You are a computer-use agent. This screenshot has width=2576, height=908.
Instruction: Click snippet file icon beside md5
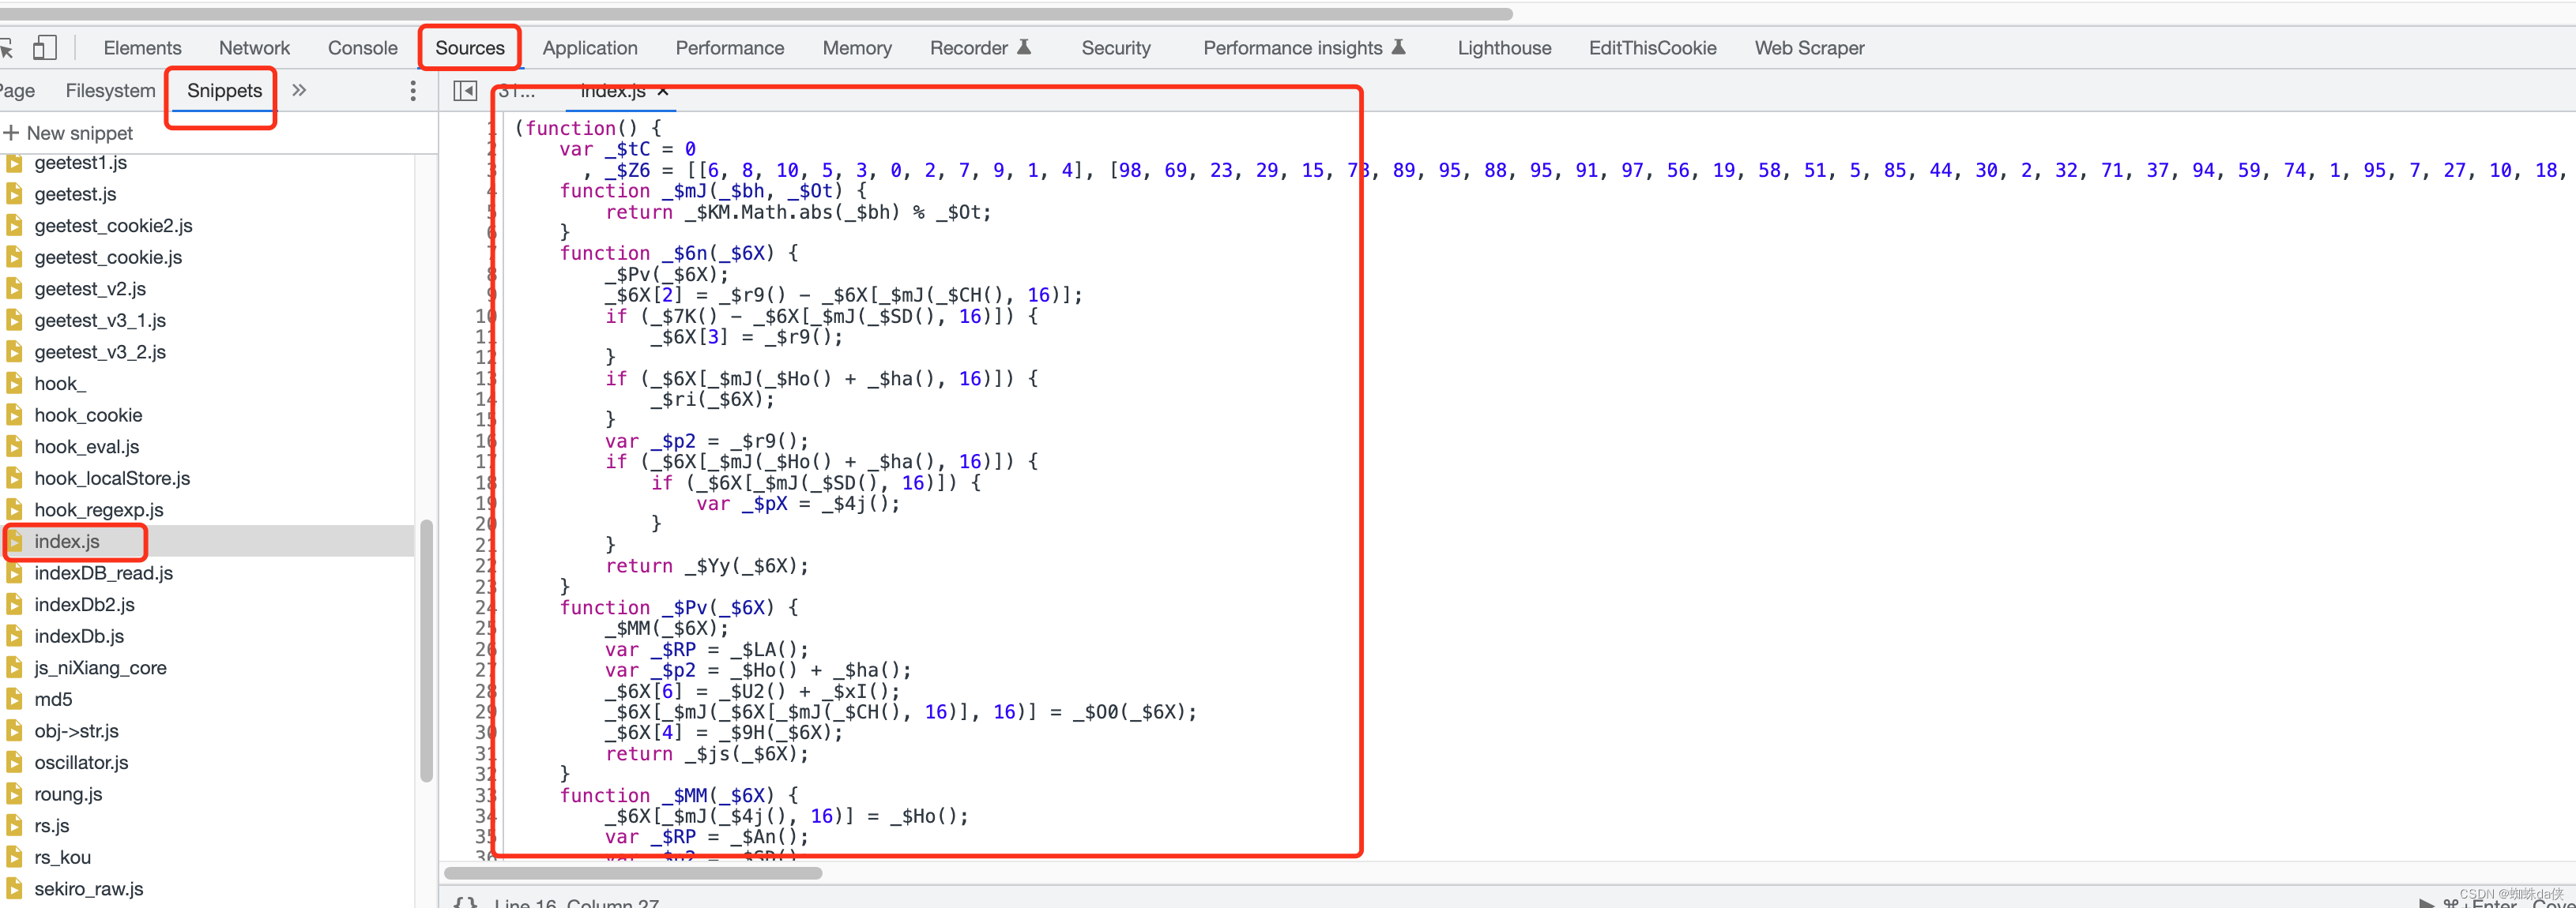pyautogui.click(x=14, y=700)
